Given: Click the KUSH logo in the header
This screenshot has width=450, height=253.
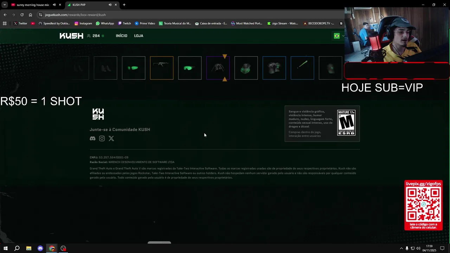Looking at the screenshot, I should [71, 36].
